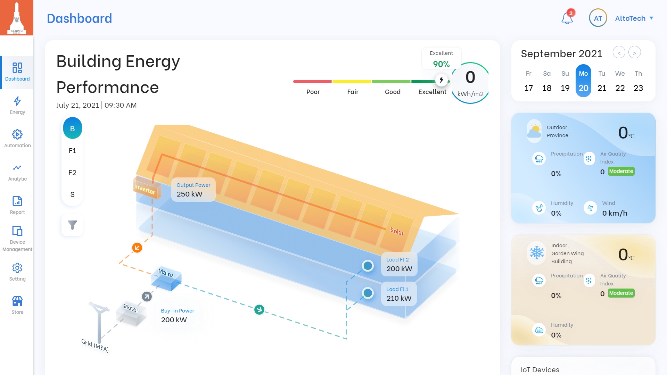Image resolution: width=667 pixels, height=375 pixels.
Task: Expand the AltoTech account dropdown
Action: 634,18
